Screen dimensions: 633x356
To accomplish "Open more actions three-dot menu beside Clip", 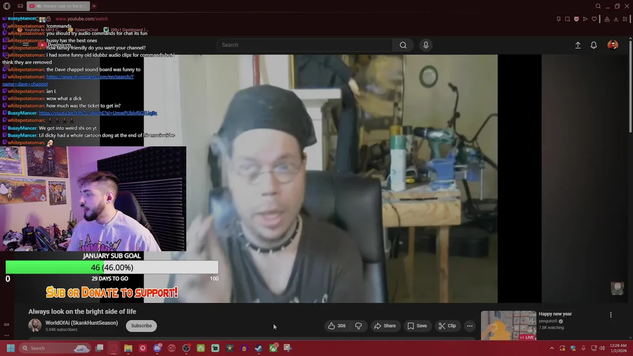I will pos(470,326).
